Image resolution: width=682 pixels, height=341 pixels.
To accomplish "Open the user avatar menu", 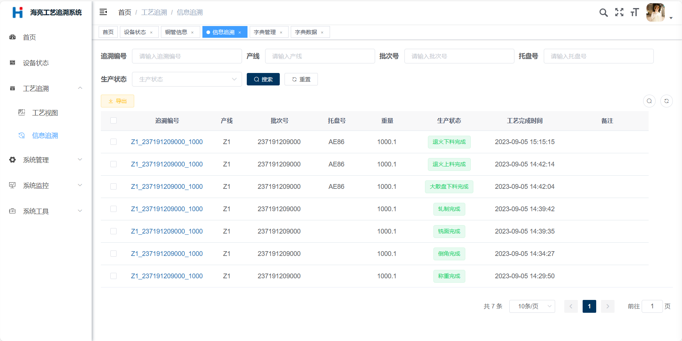I will coord(656,12).
